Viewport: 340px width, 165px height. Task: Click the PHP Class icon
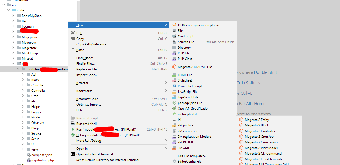(174, 59)
